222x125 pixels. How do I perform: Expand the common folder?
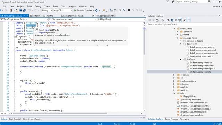click(177, 32)
